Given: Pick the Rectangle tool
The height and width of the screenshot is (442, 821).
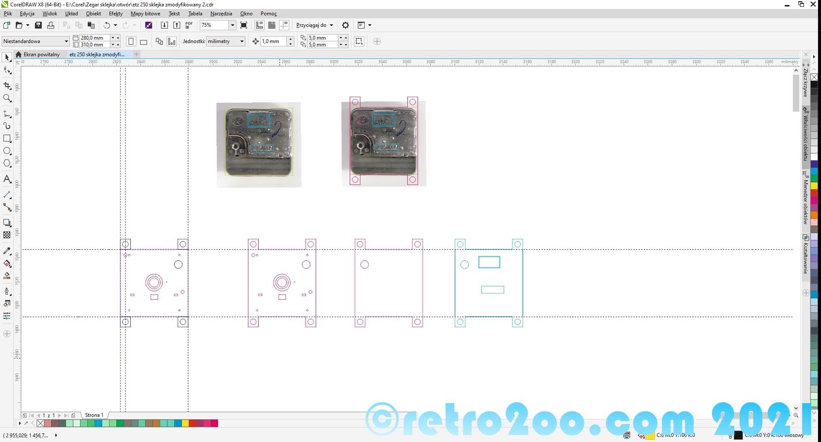Looking at the screenshot, I should tap(7, 139).
